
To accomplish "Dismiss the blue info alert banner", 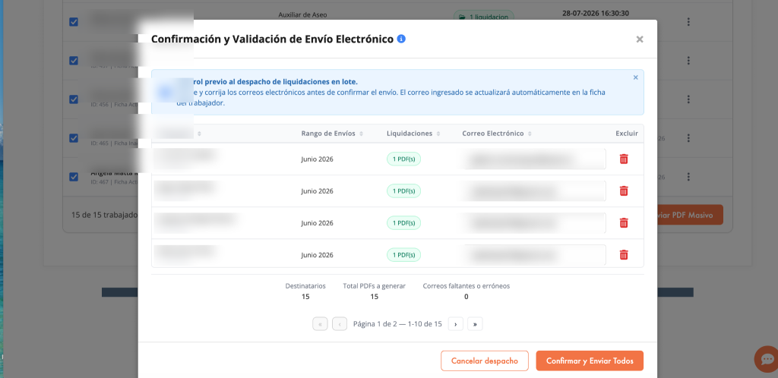I will point(636,77).
